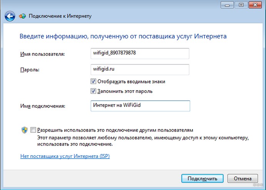
Task: Toggle the 'Отображать вводимые знаки' checkbox
Action: [93, 81]
